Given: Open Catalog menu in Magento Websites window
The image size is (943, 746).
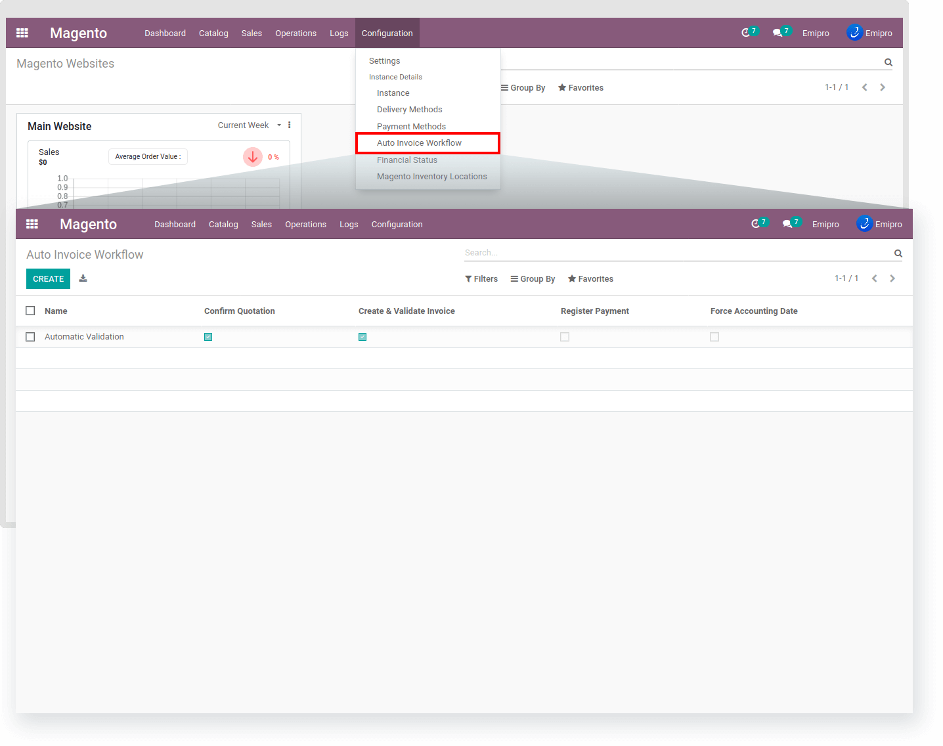Looking at the screenshot, I should coord(213,33).
